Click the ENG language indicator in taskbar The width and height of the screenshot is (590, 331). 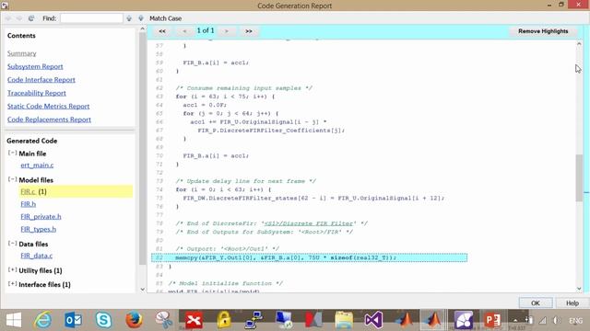575,321
